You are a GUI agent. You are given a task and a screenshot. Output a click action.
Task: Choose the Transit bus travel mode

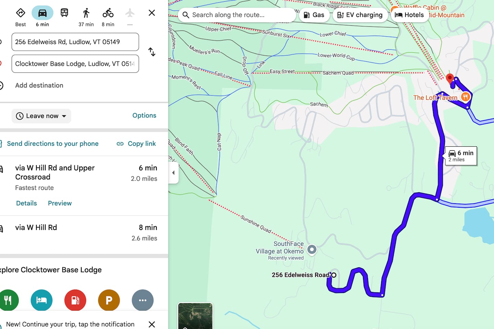point(64,13)
